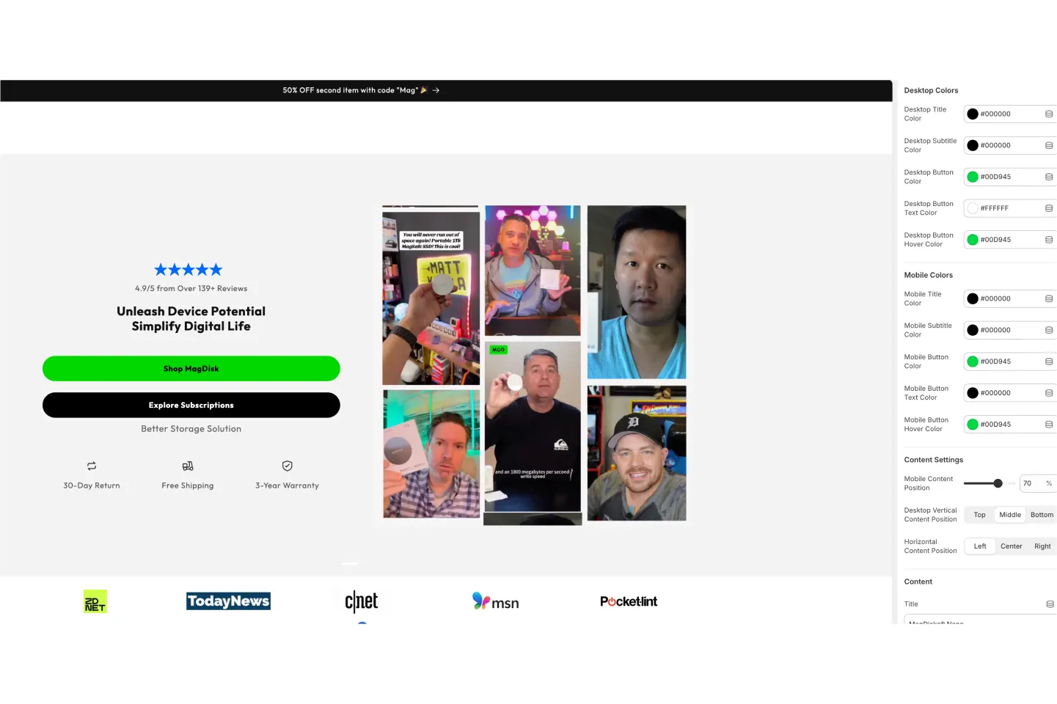Viewport: 1057px width, 704px height.
Task: Align horizontal content position Center
Action: click(1011, 546)
